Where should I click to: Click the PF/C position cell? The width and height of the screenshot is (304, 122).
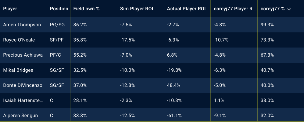tap(56, 55)
